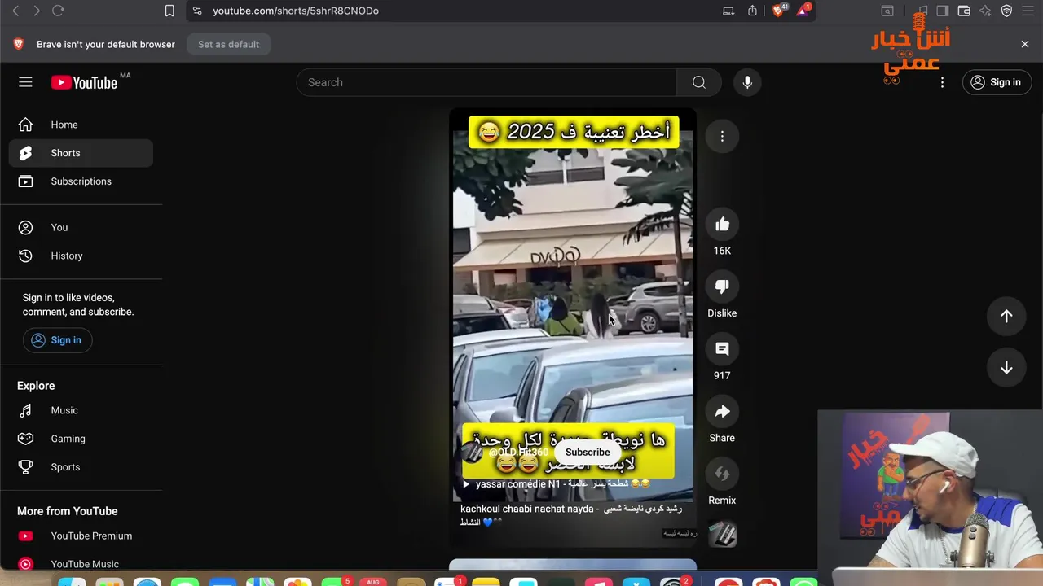Open the Short's three-dot more options
This screenshot has height=586, width=1043.
(x=722, y=137)
